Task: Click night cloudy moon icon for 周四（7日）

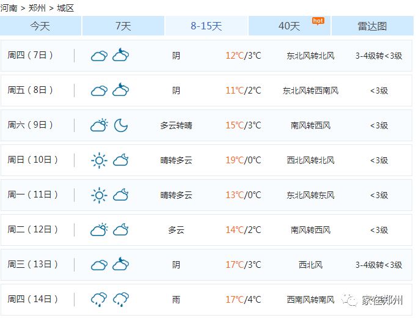Action: pos(121,54)
